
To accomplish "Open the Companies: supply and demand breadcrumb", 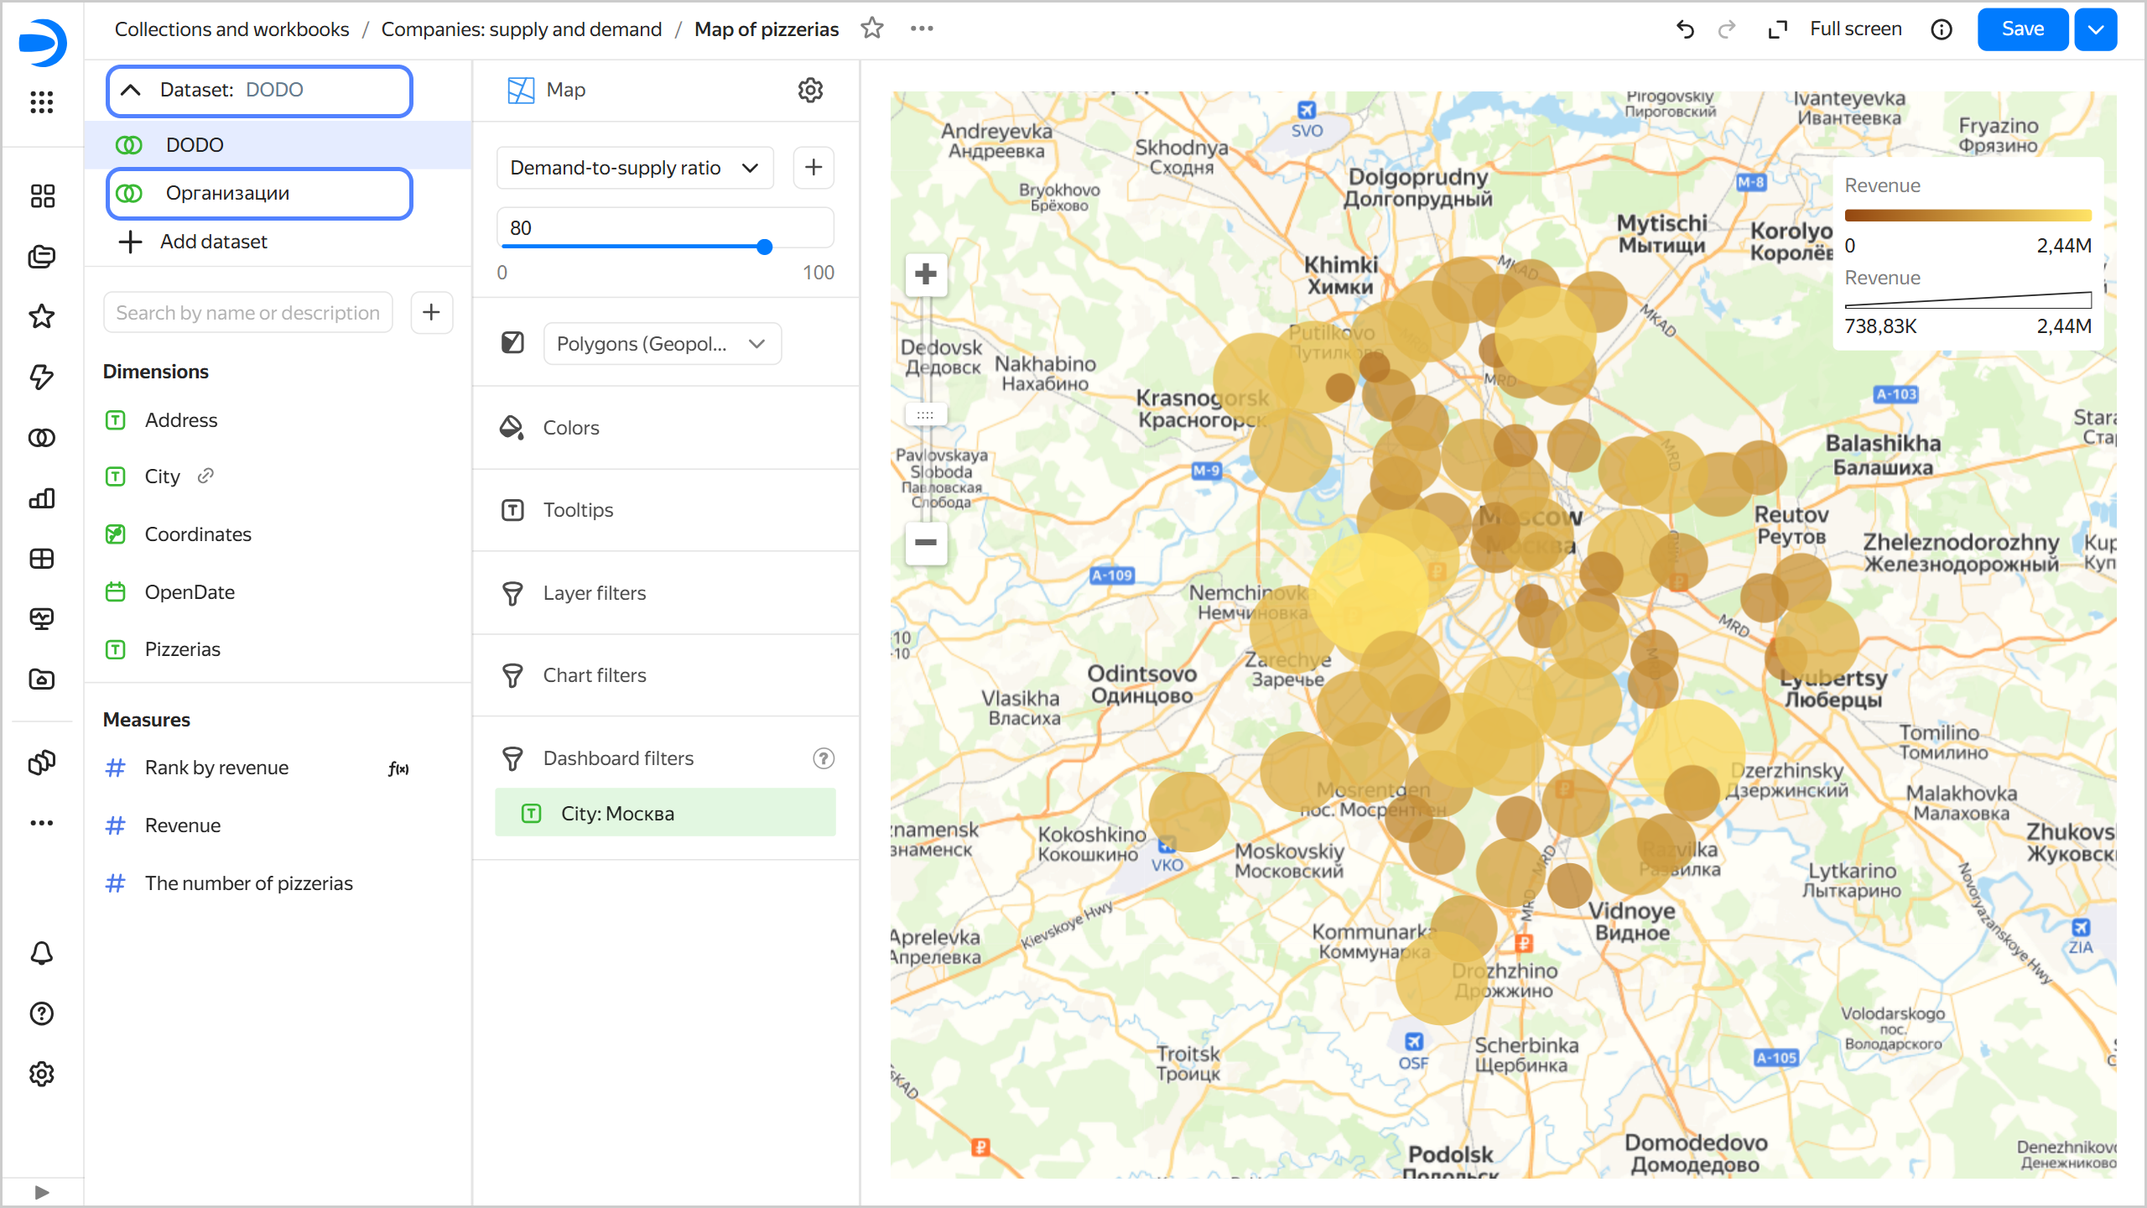I will coord(522,29).
